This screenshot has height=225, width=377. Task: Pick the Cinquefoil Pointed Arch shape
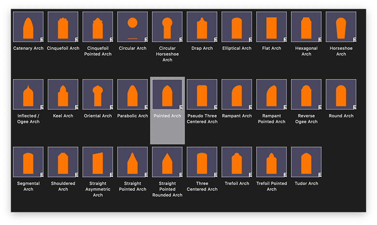coord(98,27)
